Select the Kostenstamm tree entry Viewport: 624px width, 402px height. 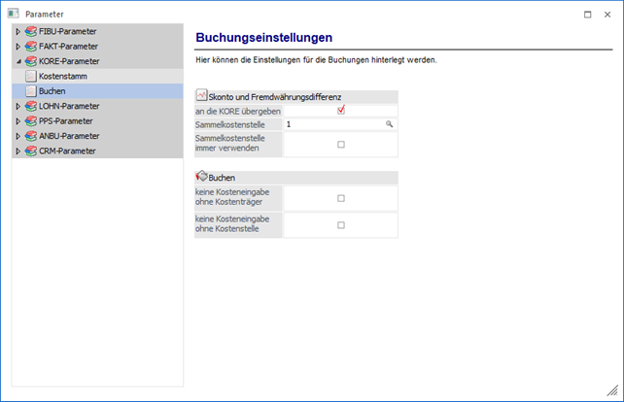coord(69,76)
